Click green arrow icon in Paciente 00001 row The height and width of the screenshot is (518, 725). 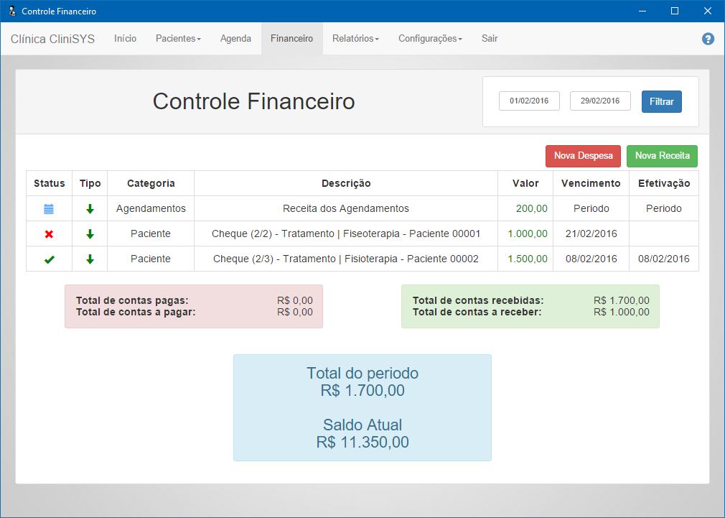click(x=90, y=234)
